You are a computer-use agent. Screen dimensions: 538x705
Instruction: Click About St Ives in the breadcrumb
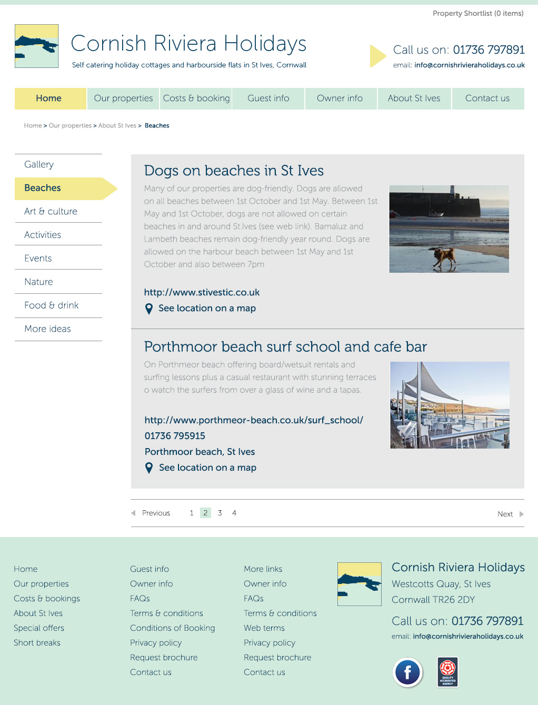[117, 125]
